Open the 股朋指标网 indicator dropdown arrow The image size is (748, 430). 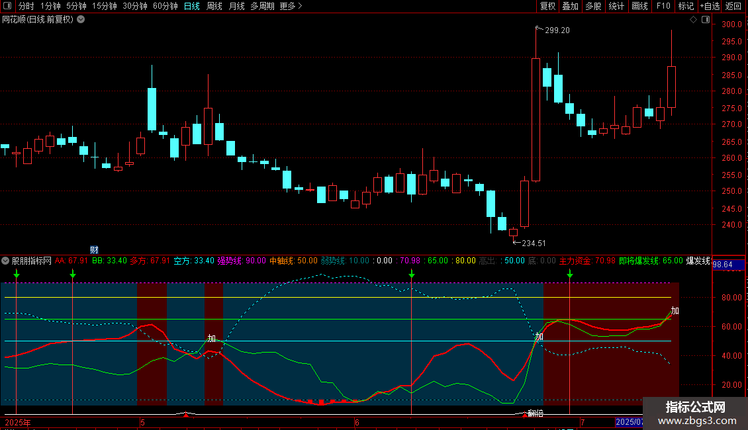[x=5, y=261]
